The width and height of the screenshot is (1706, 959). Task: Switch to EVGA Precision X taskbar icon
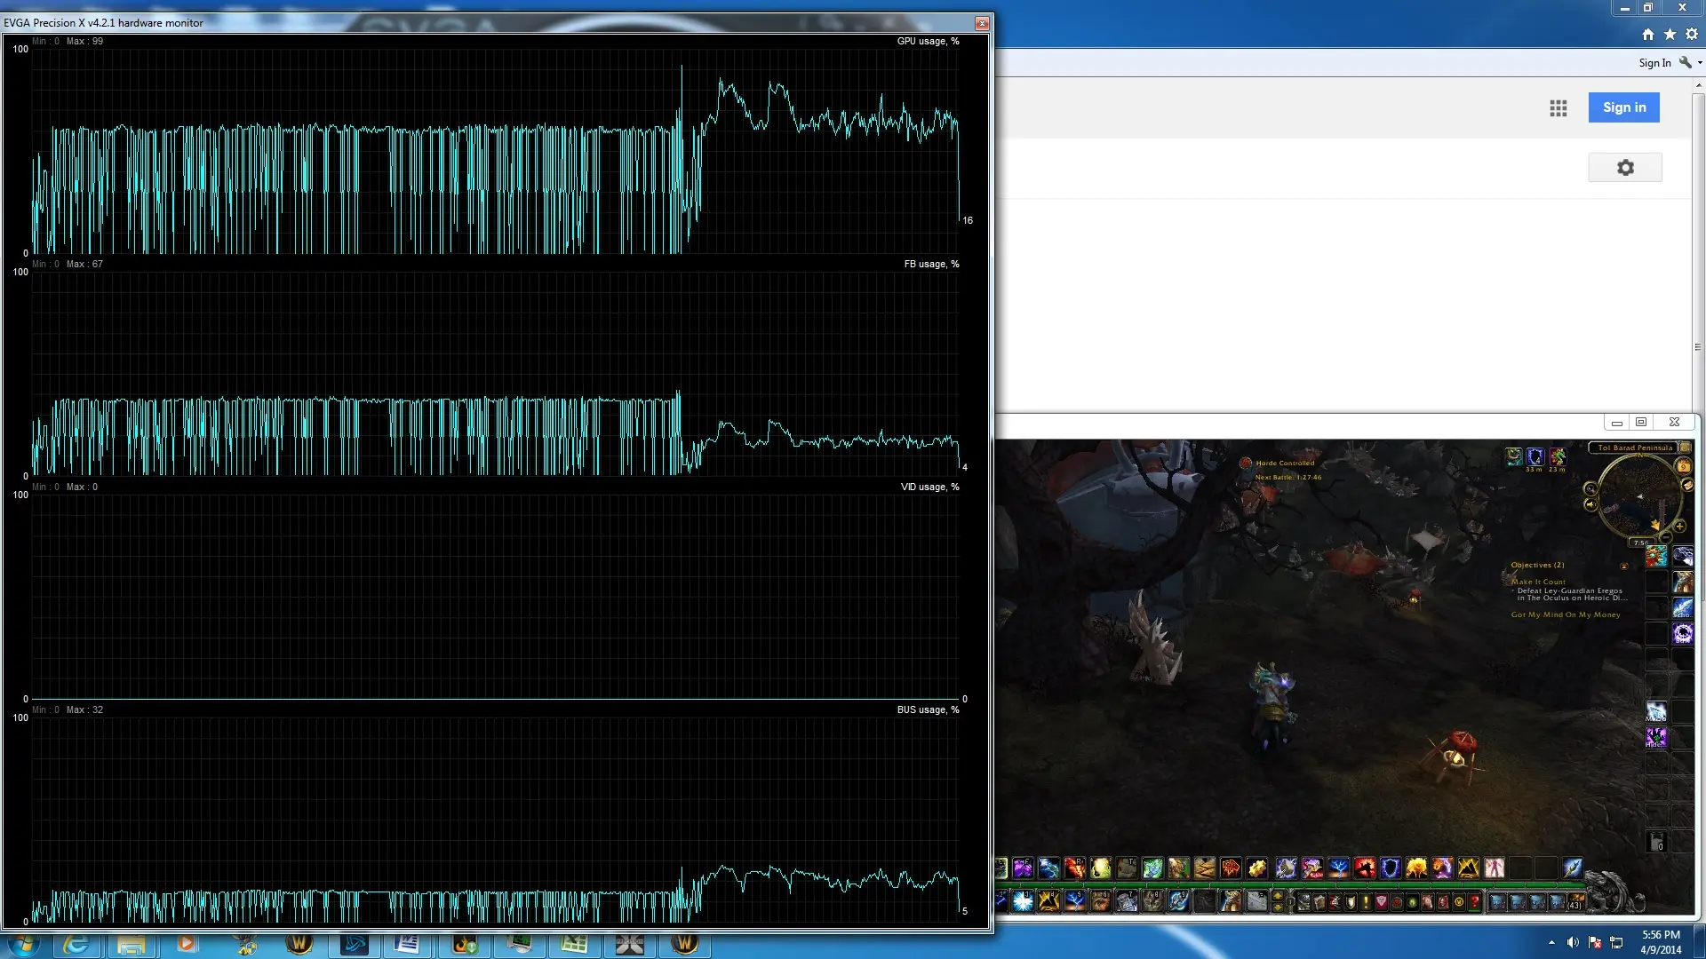coord(629,944)
